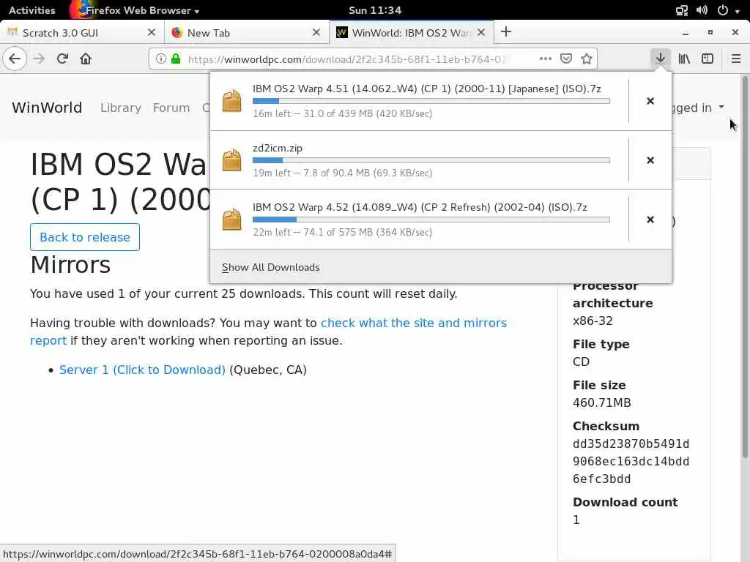The width and height of the screenshot is (750, 562).
Task: Click the OS2 Warp 4.52 archive file icon
Action: click(x=232, y=220)
